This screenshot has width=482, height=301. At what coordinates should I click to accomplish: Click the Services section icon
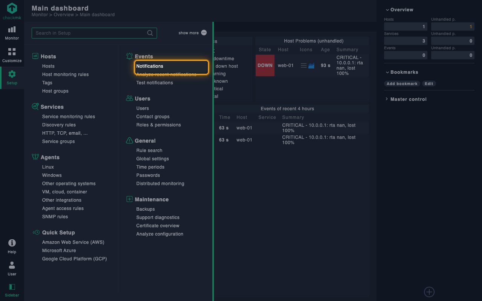point(35,106)
